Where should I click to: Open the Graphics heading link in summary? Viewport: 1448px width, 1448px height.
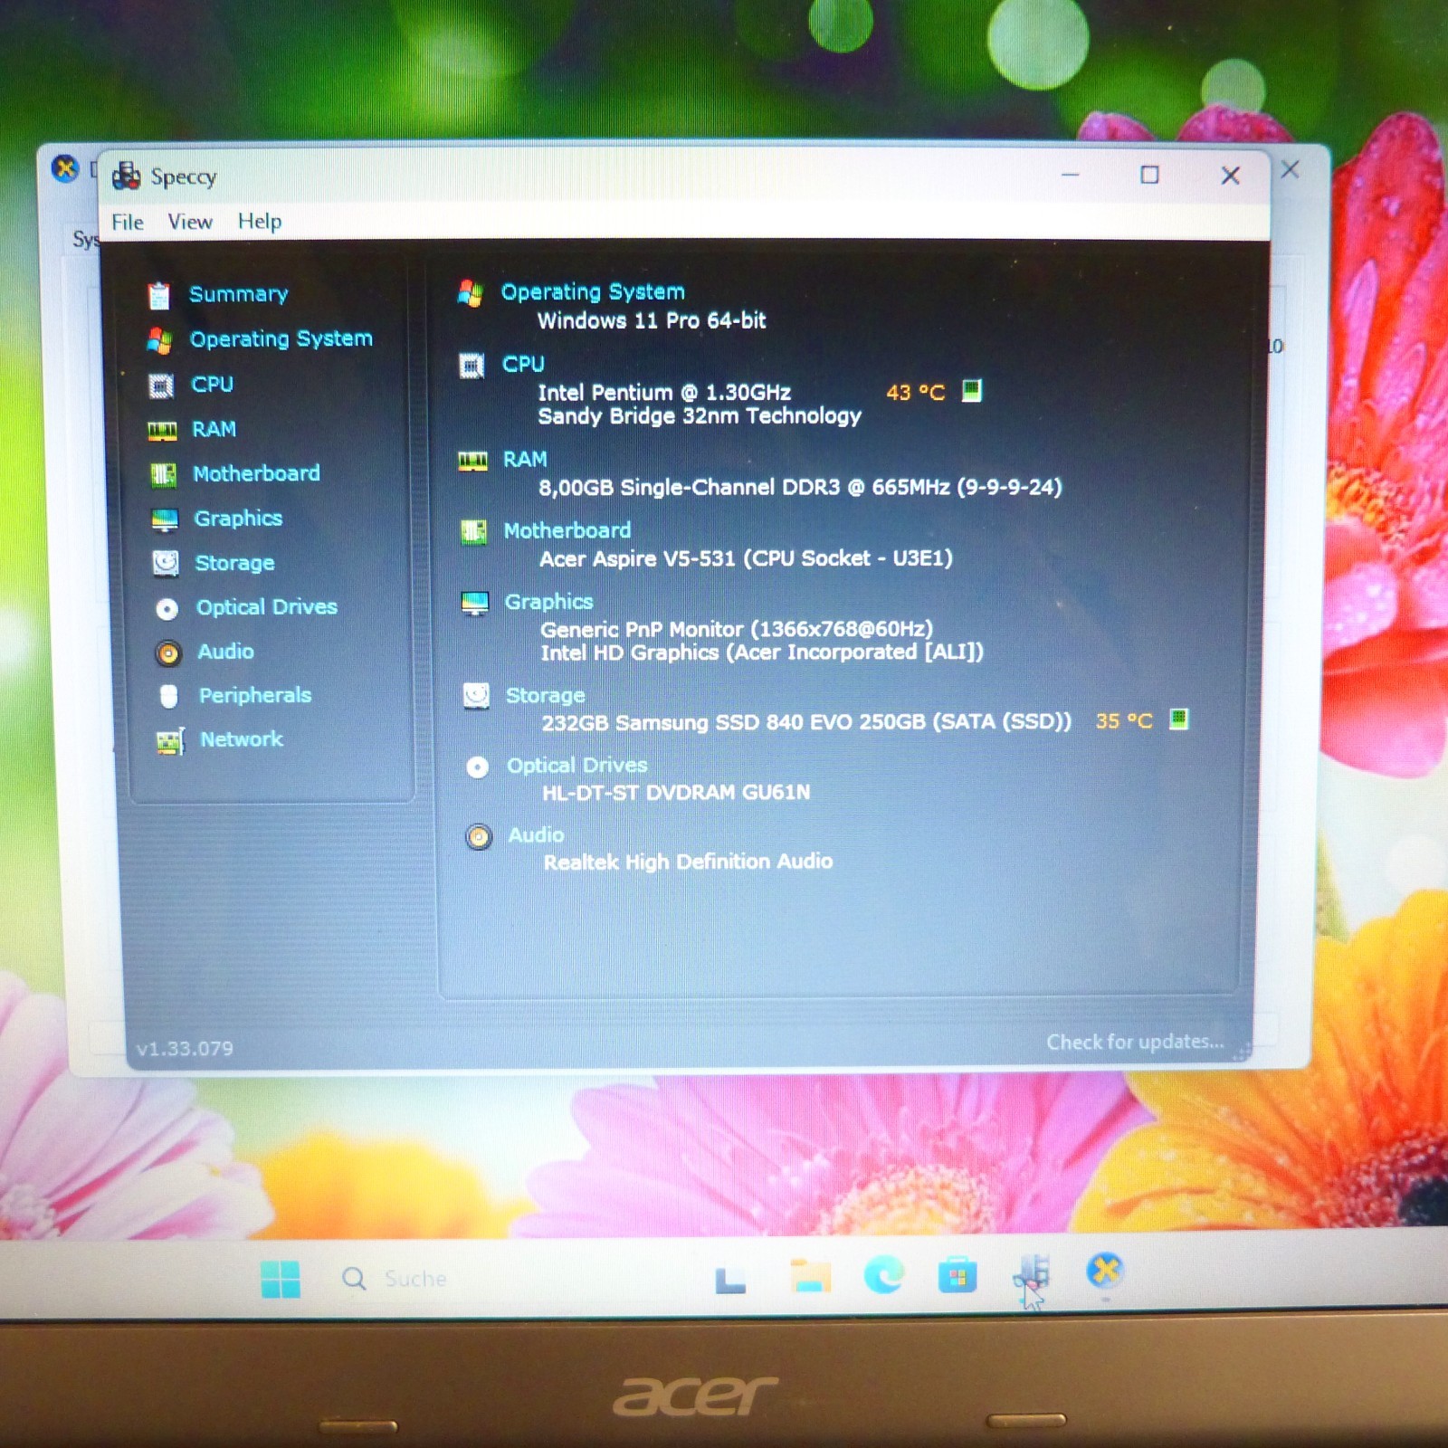[x=548, y=602]
